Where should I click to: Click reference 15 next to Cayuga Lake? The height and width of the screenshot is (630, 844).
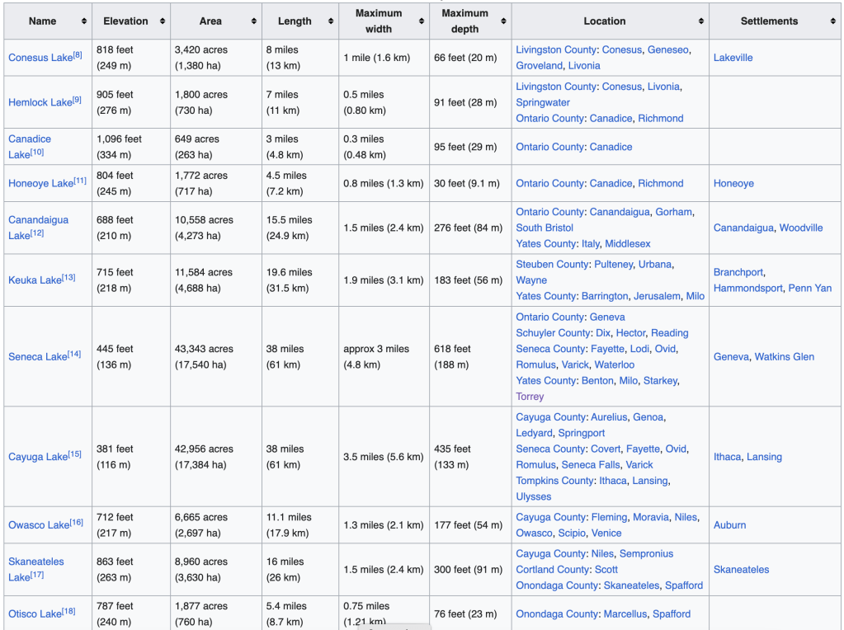tap(75, 454)
